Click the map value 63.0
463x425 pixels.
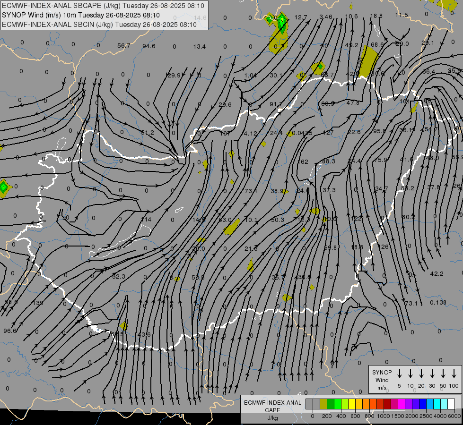(x=225, y=220)
